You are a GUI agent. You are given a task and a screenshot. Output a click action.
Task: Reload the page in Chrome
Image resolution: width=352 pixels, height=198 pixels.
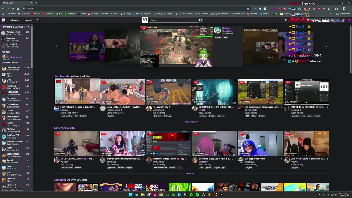tap(13, 9)
